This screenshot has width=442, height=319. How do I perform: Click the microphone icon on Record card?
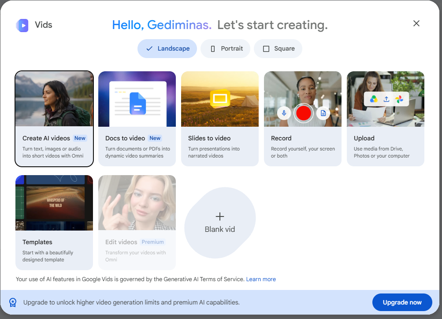coord(284,113)
